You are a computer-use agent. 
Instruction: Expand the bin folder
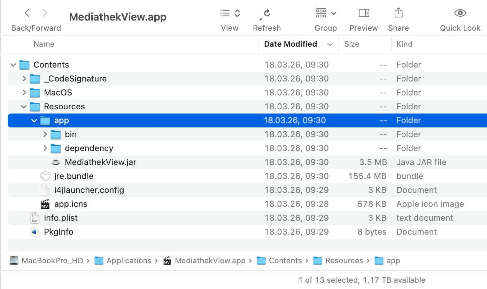point(45,134)
